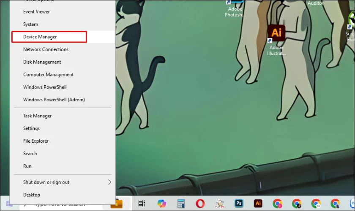Click the briefcase icon in the search box
This screenshot has width=355, height=211.
117,203
